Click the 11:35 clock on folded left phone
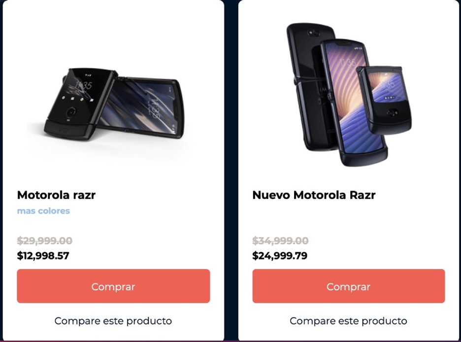 pyautogui.click(x=84, y=86)
